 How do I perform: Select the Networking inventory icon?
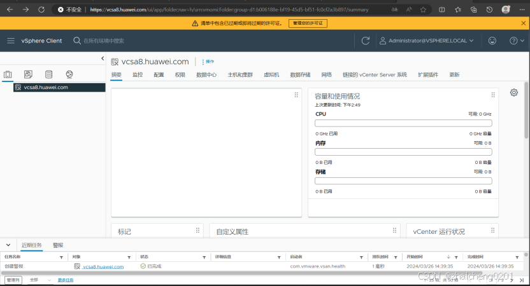click(x=69, y=74)
